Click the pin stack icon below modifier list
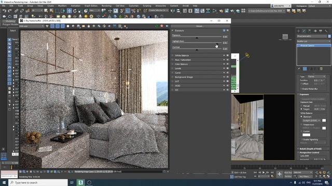This screenshot has height=186, width=332. pos(299,69)
